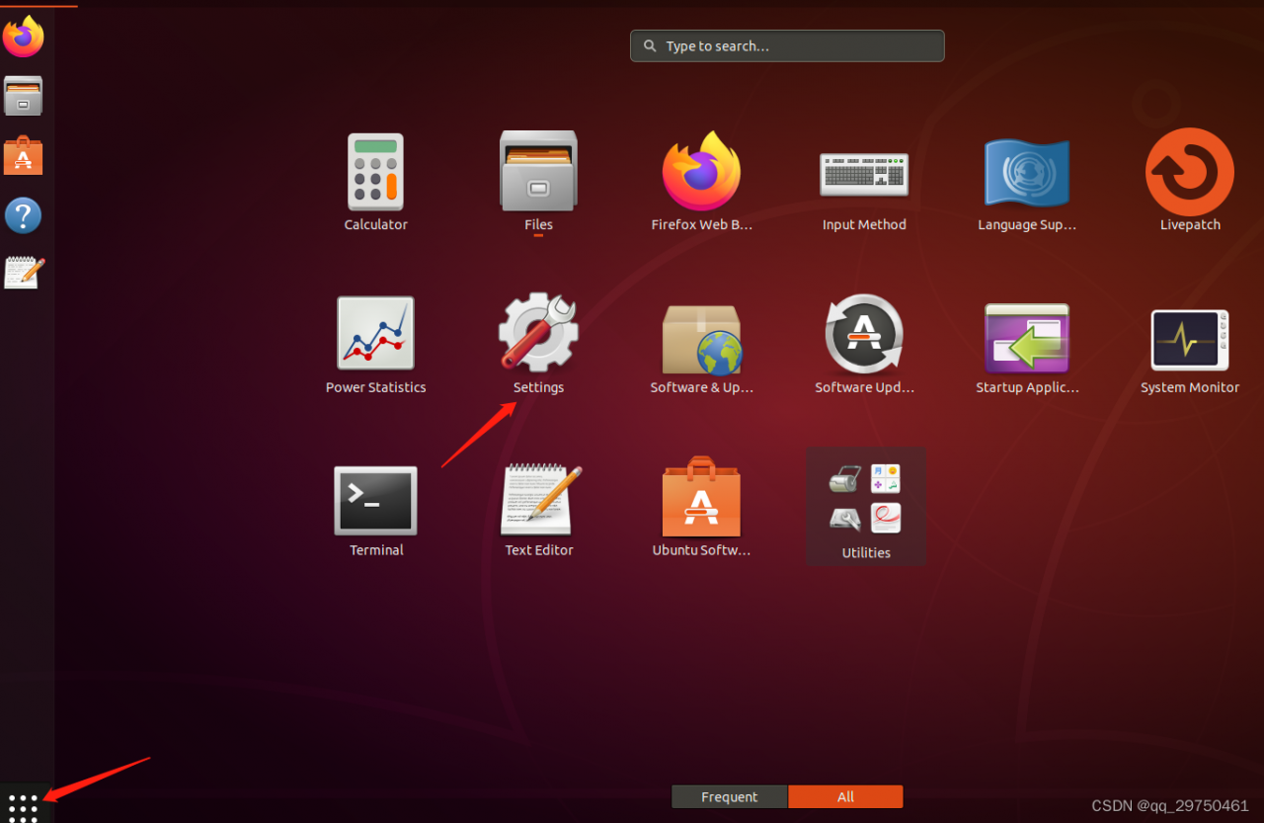Switch to the All apps tab
The height and width of the screenshot is (823, 1264).
coord(845,797)
